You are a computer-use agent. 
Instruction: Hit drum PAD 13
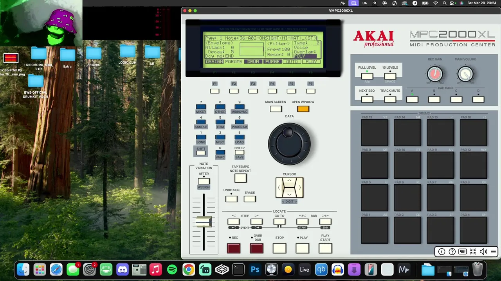[375, 133]
